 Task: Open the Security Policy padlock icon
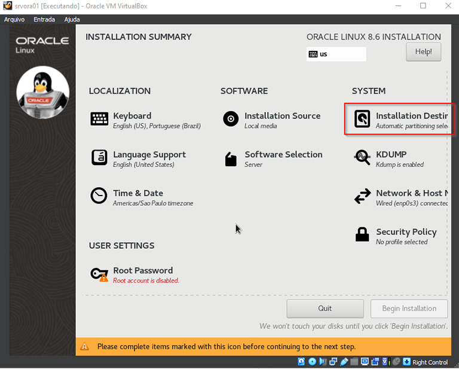pyautogui.click(x=362, y=234)
